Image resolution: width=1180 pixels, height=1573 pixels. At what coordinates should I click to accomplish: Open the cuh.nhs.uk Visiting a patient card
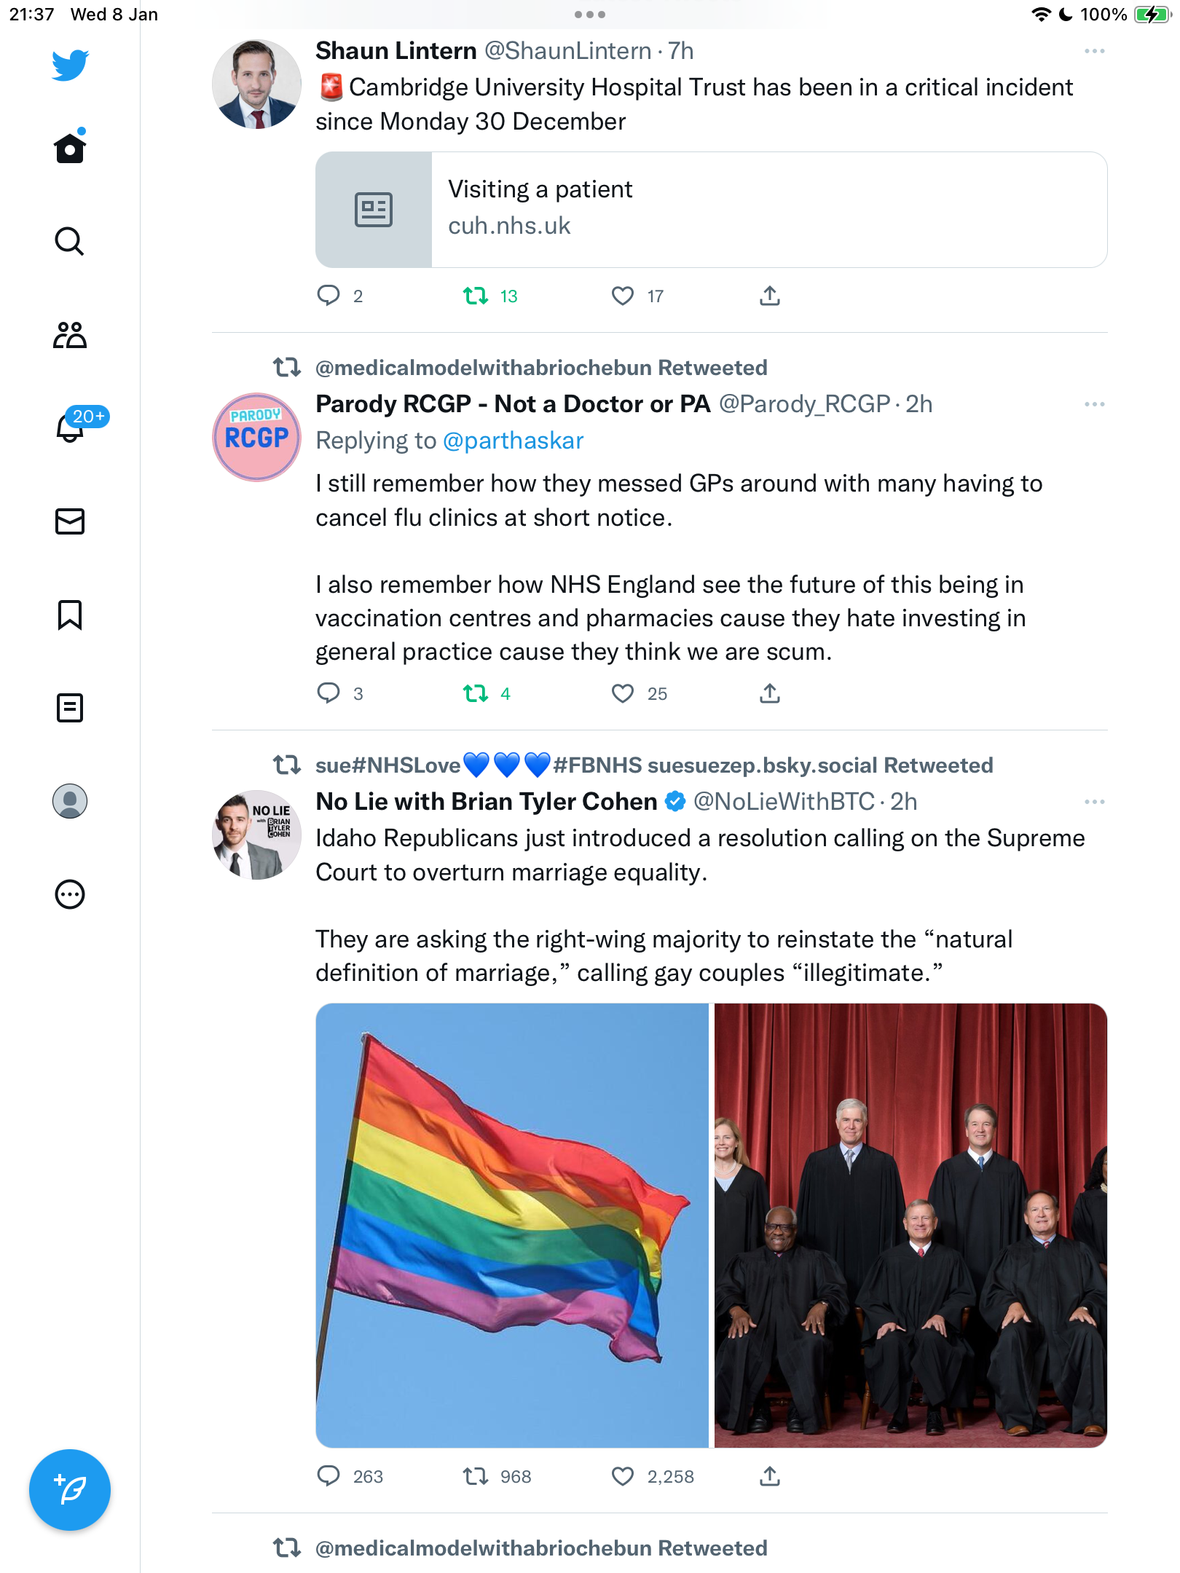tap(712, 210)
